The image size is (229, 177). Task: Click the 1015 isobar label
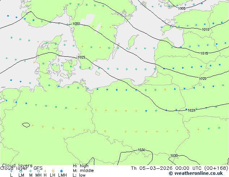click(x=204, y=53)
